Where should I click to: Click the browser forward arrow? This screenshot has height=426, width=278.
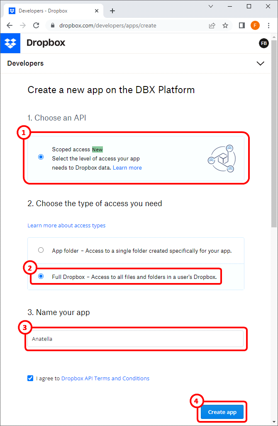[23, 25]
